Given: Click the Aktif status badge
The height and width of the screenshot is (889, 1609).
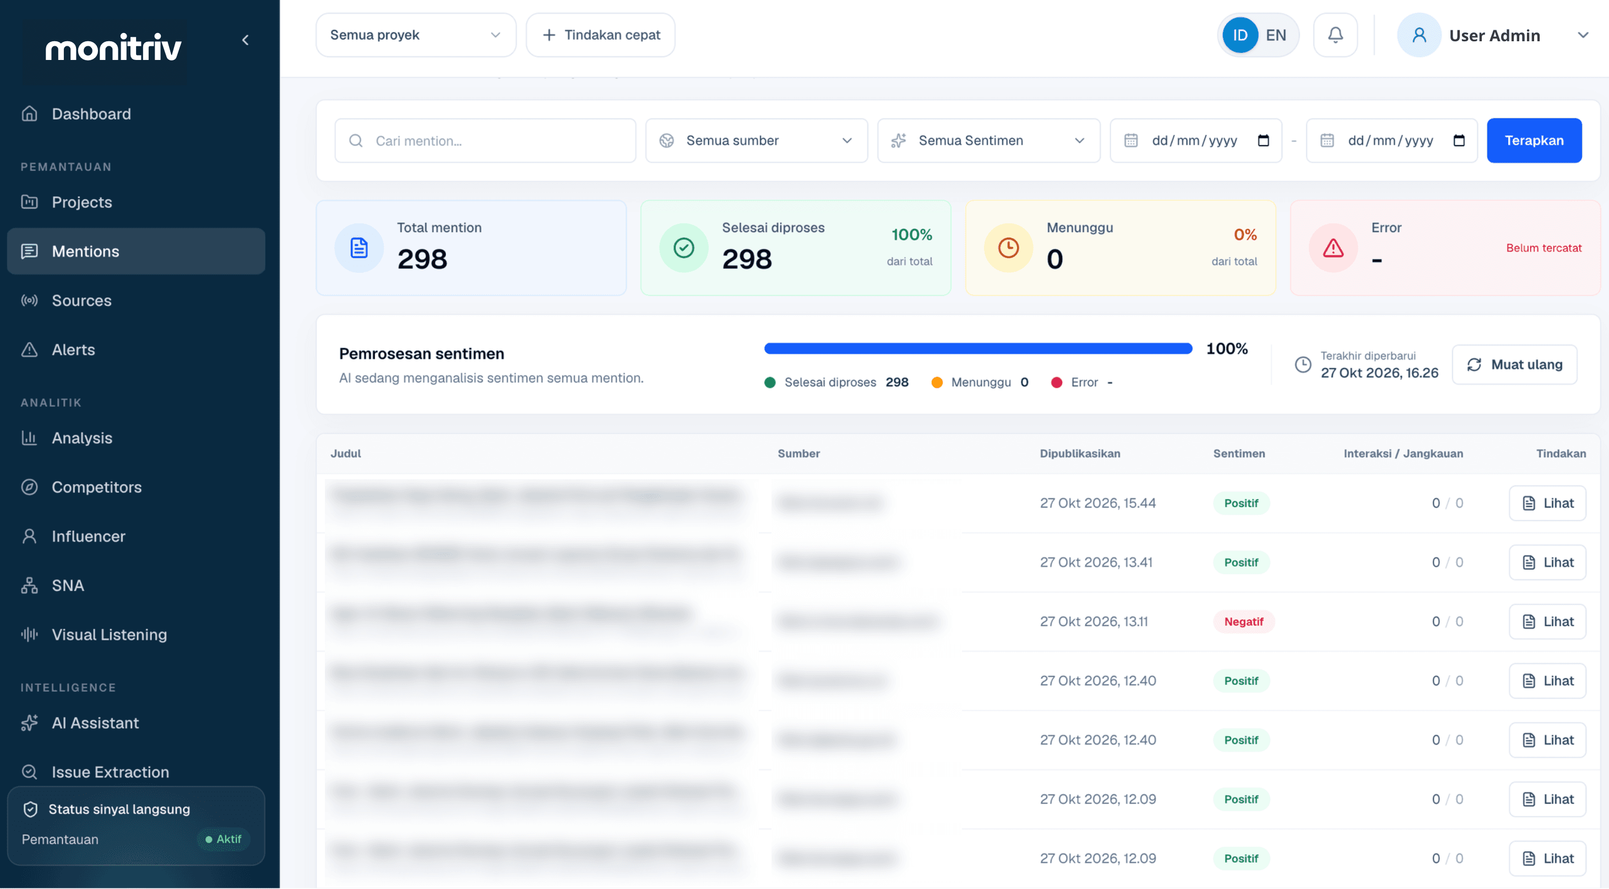Looking at the screenshot, I should (224, 839).
